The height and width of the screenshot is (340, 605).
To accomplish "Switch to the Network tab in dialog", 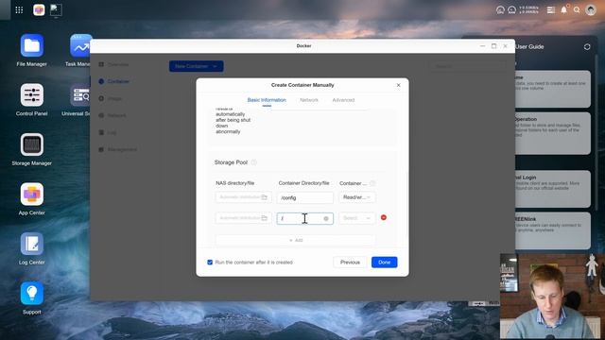I will coord(309,100).
